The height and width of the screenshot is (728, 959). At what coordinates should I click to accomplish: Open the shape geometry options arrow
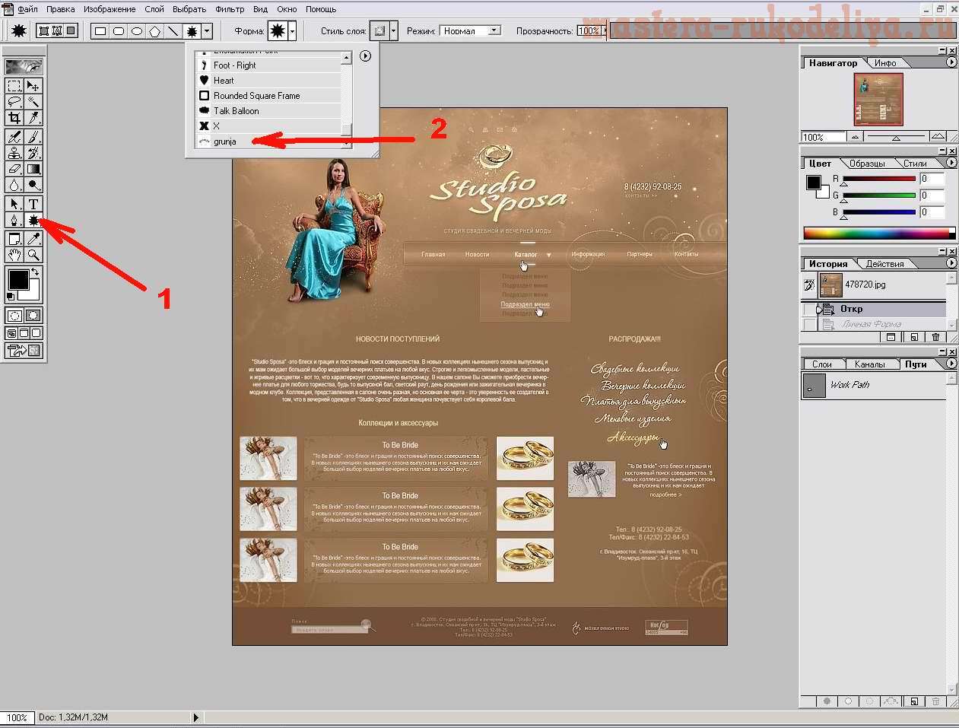[207, 31]
